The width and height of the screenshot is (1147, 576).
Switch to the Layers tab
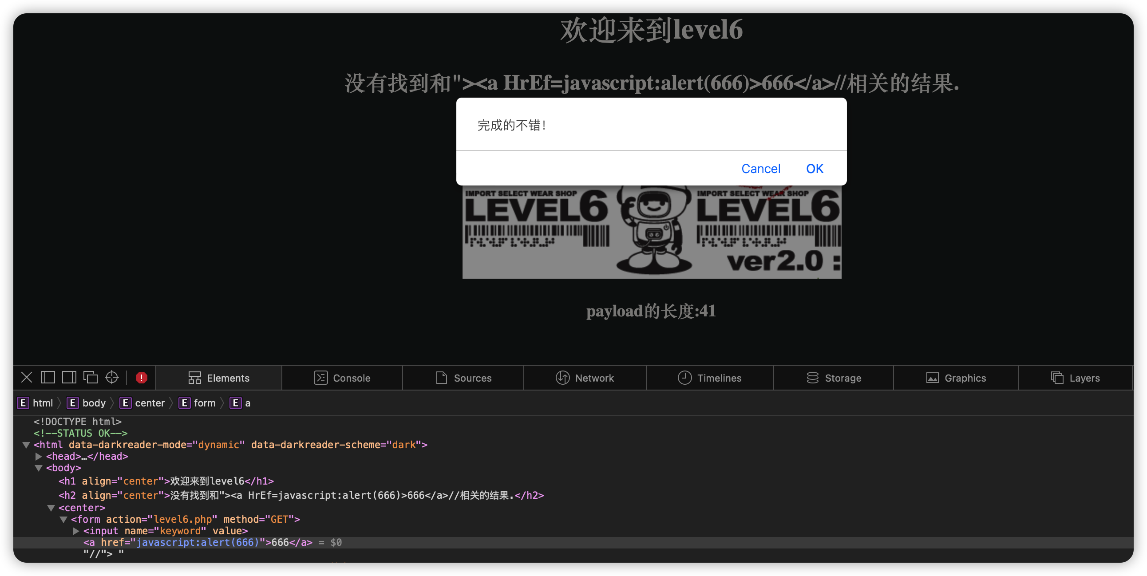pos(1075,378)
